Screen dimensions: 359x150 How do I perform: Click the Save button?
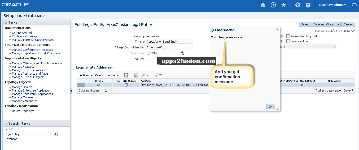(304, 24)
